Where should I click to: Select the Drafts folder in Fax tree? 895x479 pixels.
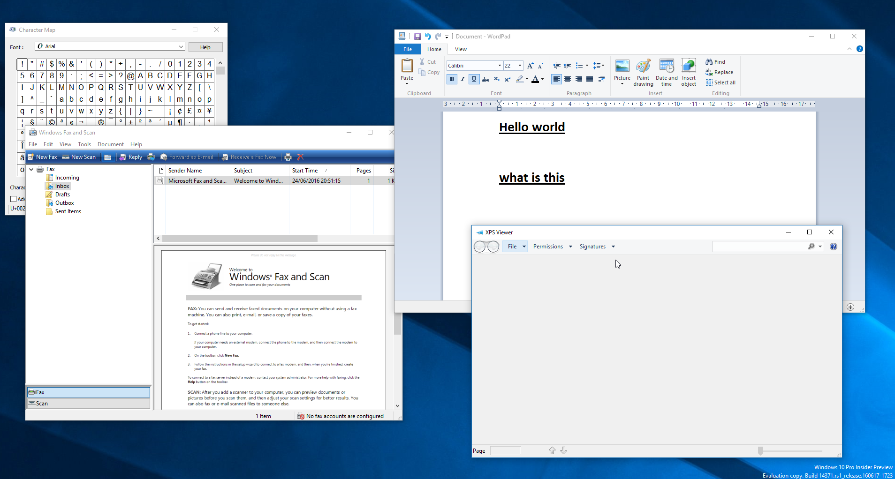tap(58, 195)
